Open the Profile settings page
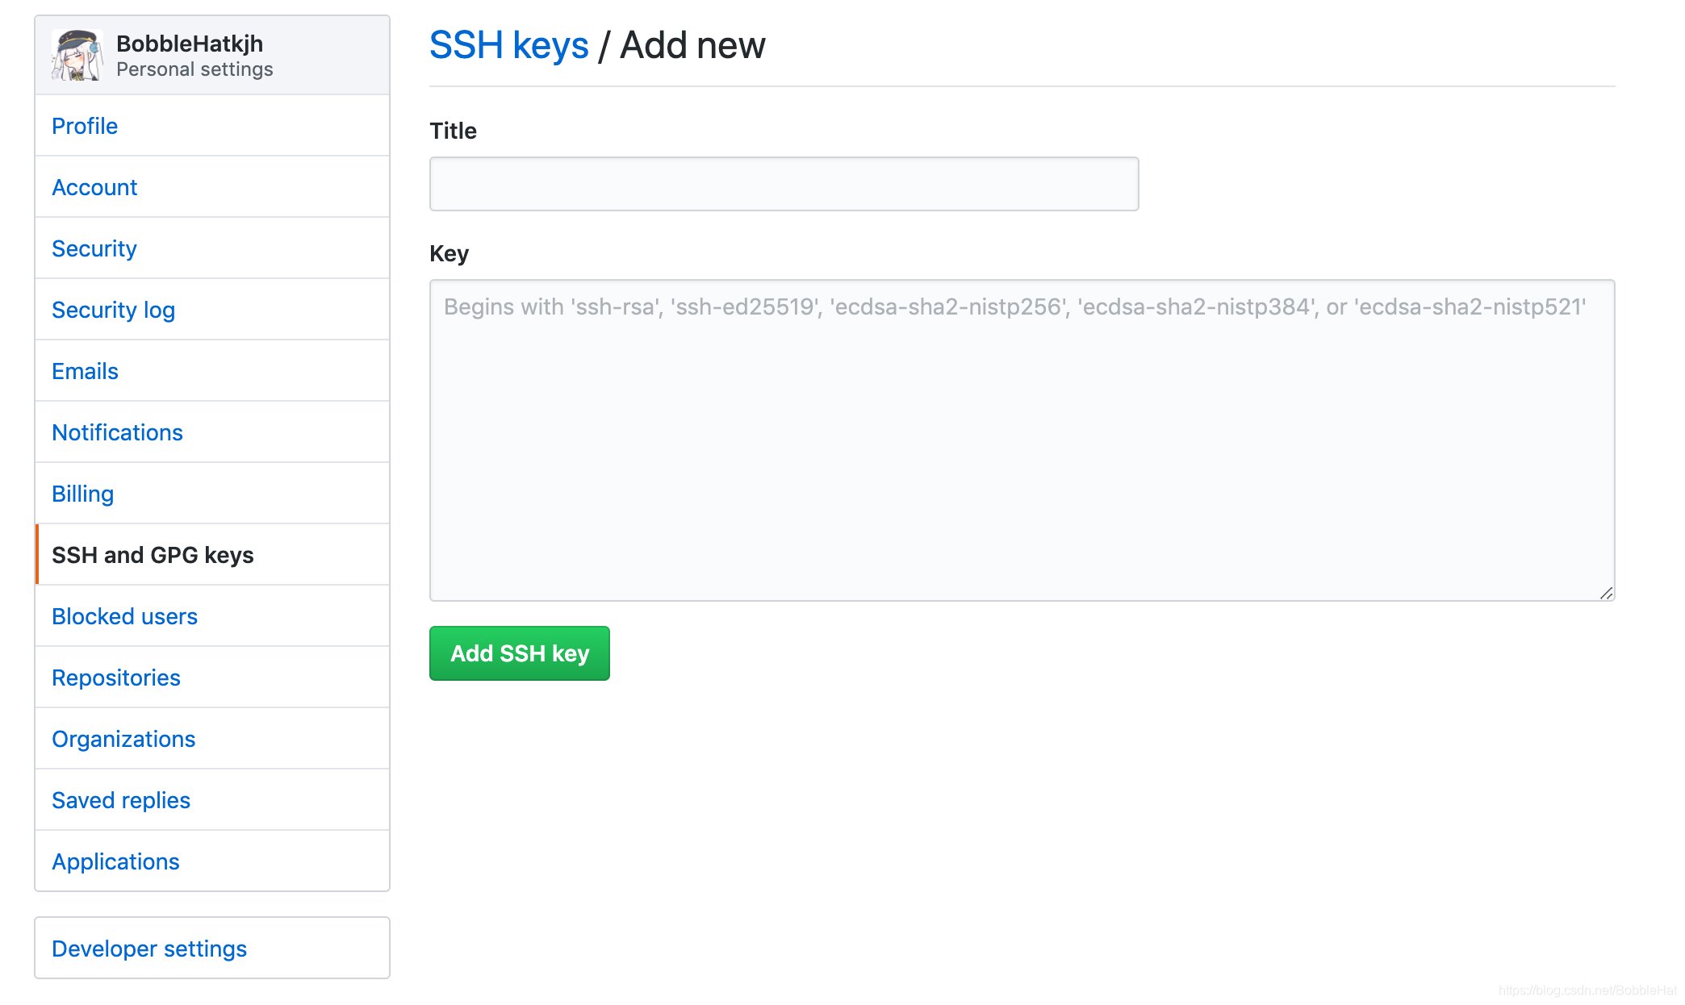The image size is (1685, 1005). click(84, 126)
